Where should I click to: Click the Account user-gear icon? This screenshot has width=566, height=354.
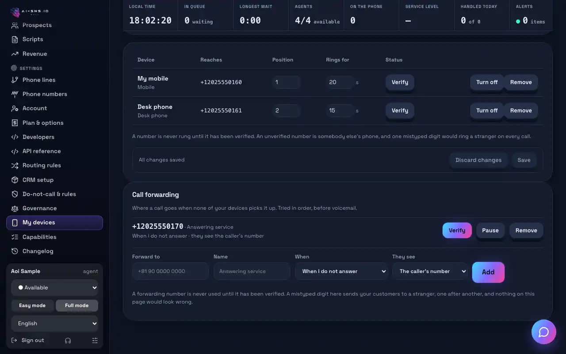[x=15, y=108]
